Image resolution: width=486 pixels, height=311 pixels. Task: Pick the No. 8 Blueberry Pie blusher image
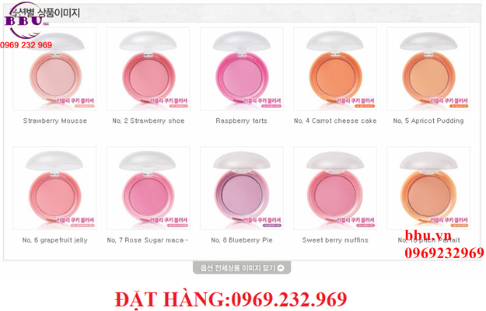(242, 188)
